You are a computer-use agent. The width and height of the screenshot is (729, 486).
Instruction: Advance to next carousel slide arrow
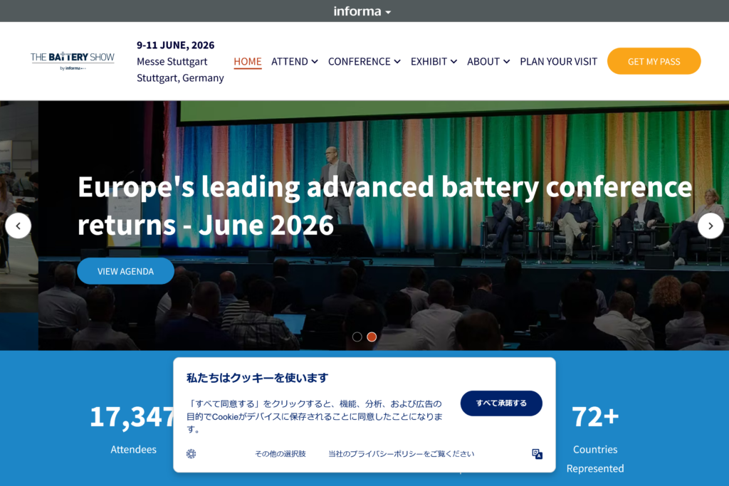[x=710, y=226]
